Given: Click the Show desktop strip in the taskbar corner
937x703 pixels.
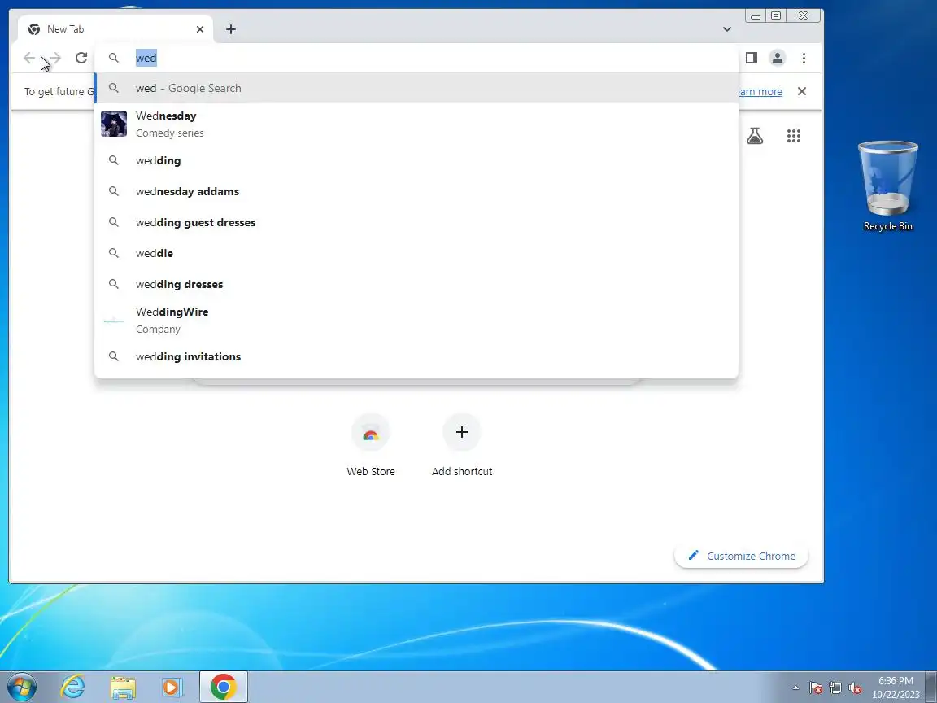Looking at the screenshot, I should [931, 687].
